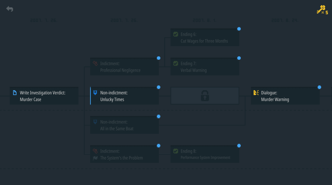Click blue dot on All in the Same Boat
Screen dimensions: 332x185
(x=158, y=116)
